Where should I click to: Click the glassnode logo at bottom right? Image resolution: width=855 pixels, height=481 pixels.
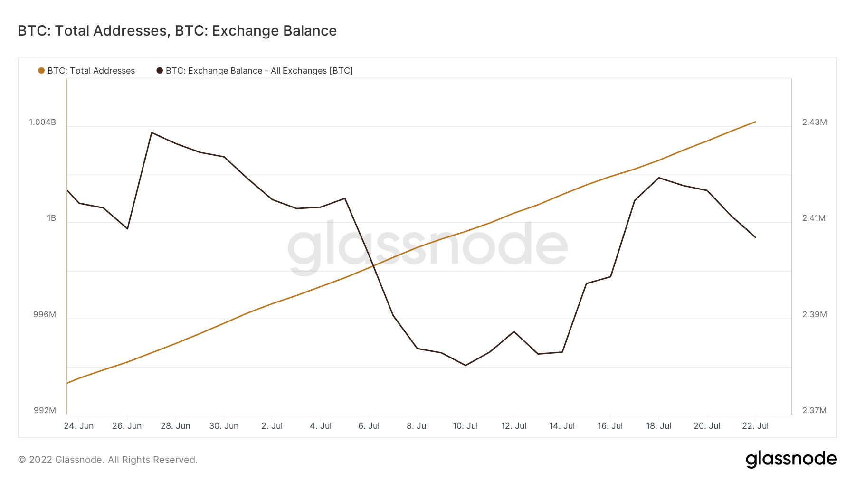point(791,459)
